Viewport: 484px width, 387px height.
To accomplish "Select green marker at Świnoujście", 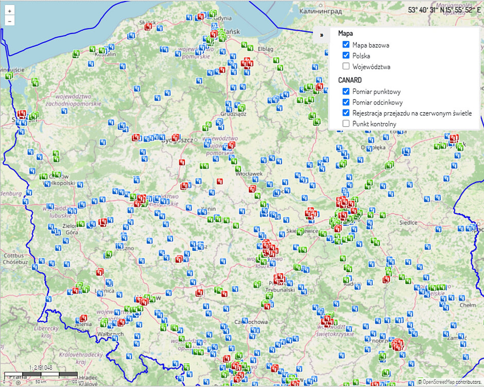I will click(9, 76).
